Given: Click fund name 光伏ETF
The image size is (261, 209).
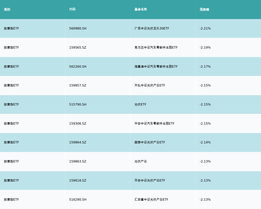Looking at the screenshot, I should (x=140, y=104).
